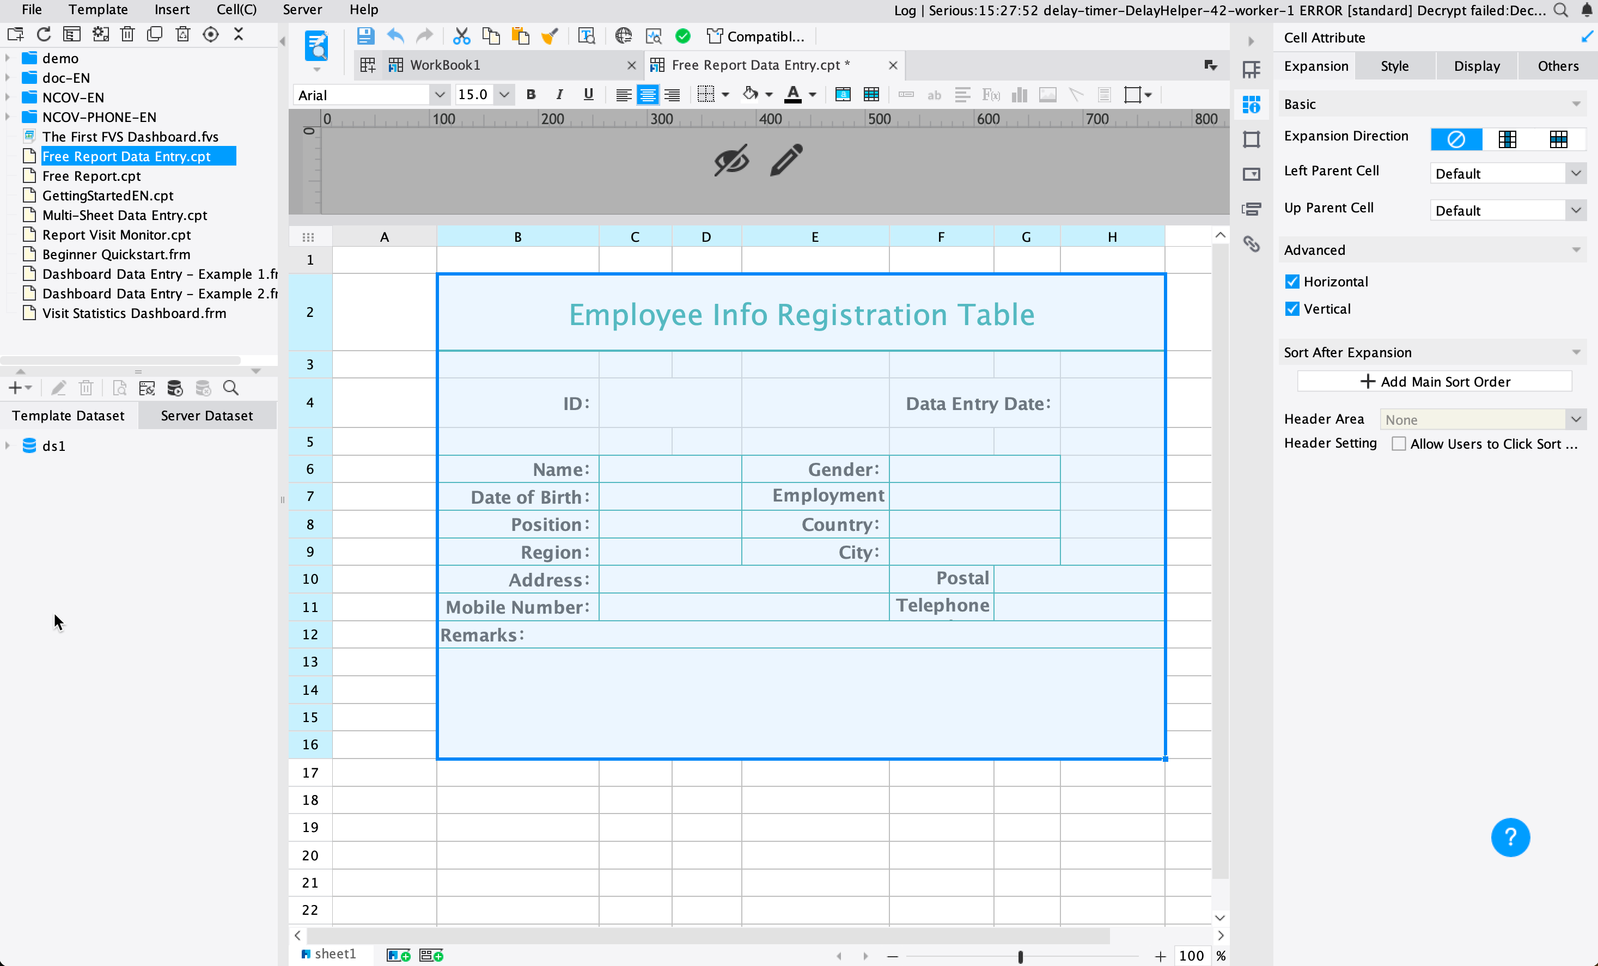The width and height of the screenshot is (1598, 966).
Task: Switch to the Server Dataset tab
Action: tap(207, 415)
